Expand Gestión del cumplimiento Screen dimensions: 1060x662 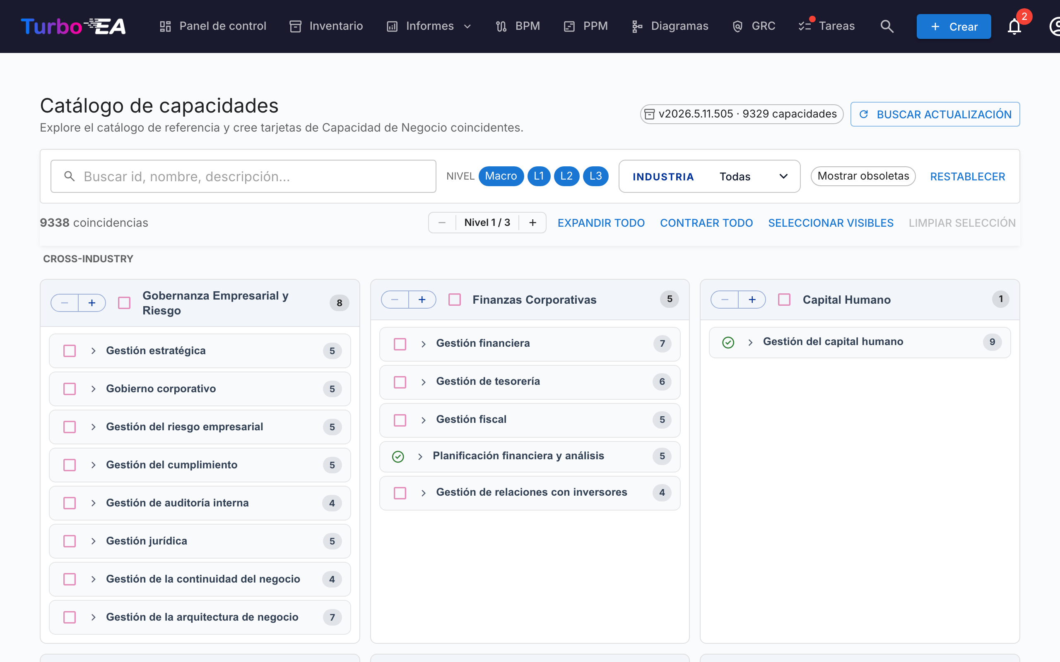93,465
